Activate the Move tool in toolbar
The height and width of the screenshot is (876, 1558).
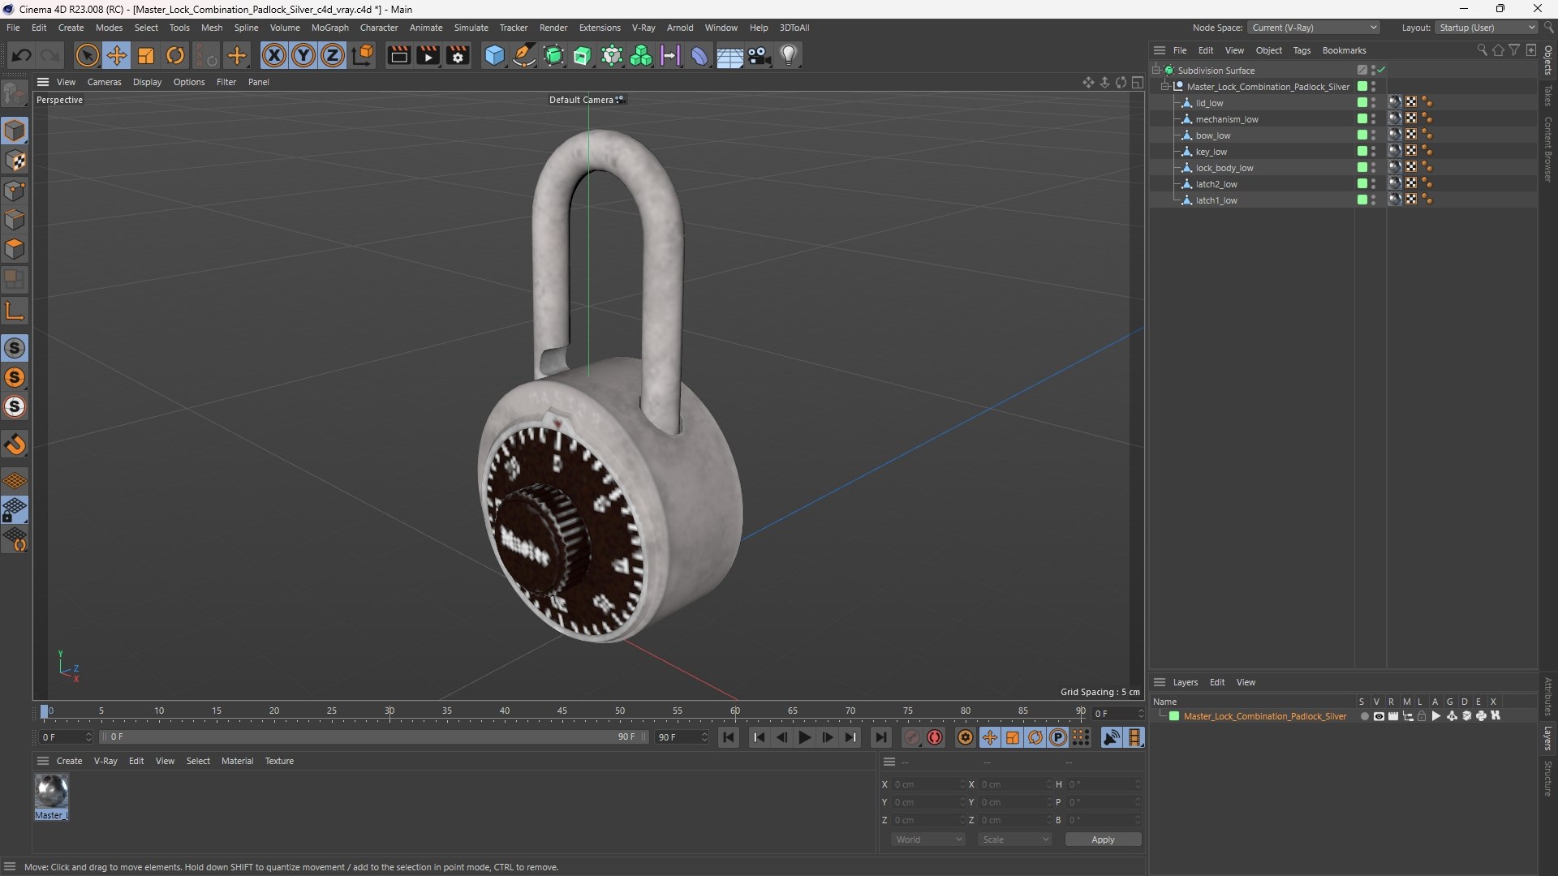point(116,55)
